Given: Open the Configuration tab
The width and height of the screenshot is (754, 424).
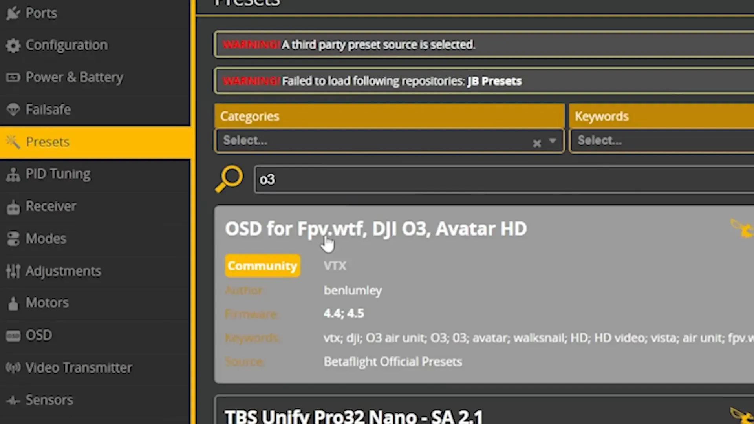Looking at the screenshot, I should coord(94,45).
